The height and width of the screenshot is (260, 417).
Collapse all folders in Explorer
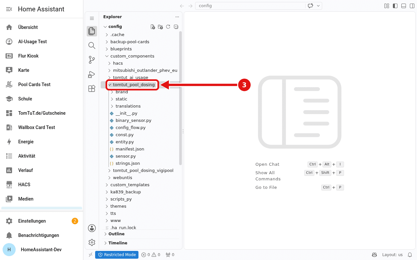(x=176, y=27)
